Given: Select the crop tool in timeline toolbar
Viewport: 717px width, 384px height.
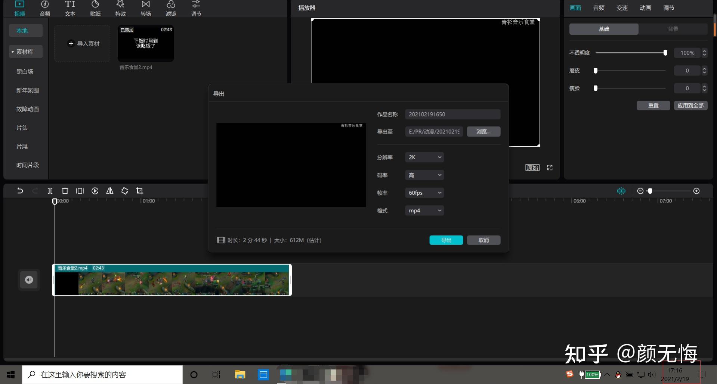Looking at the screenshot, I should (x=140, y=191).
